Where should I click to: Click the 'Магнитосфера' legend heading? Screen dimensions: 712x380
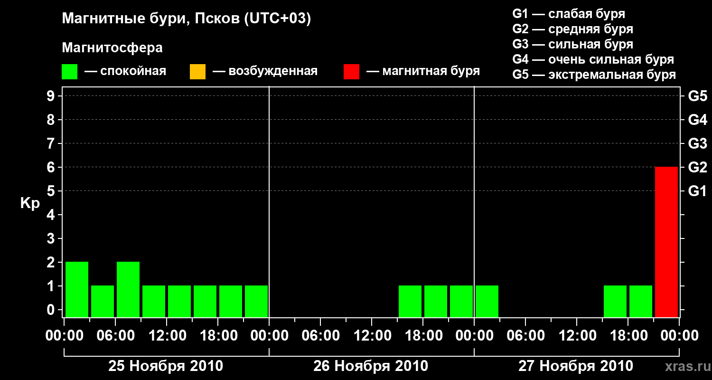pos(112,48)
